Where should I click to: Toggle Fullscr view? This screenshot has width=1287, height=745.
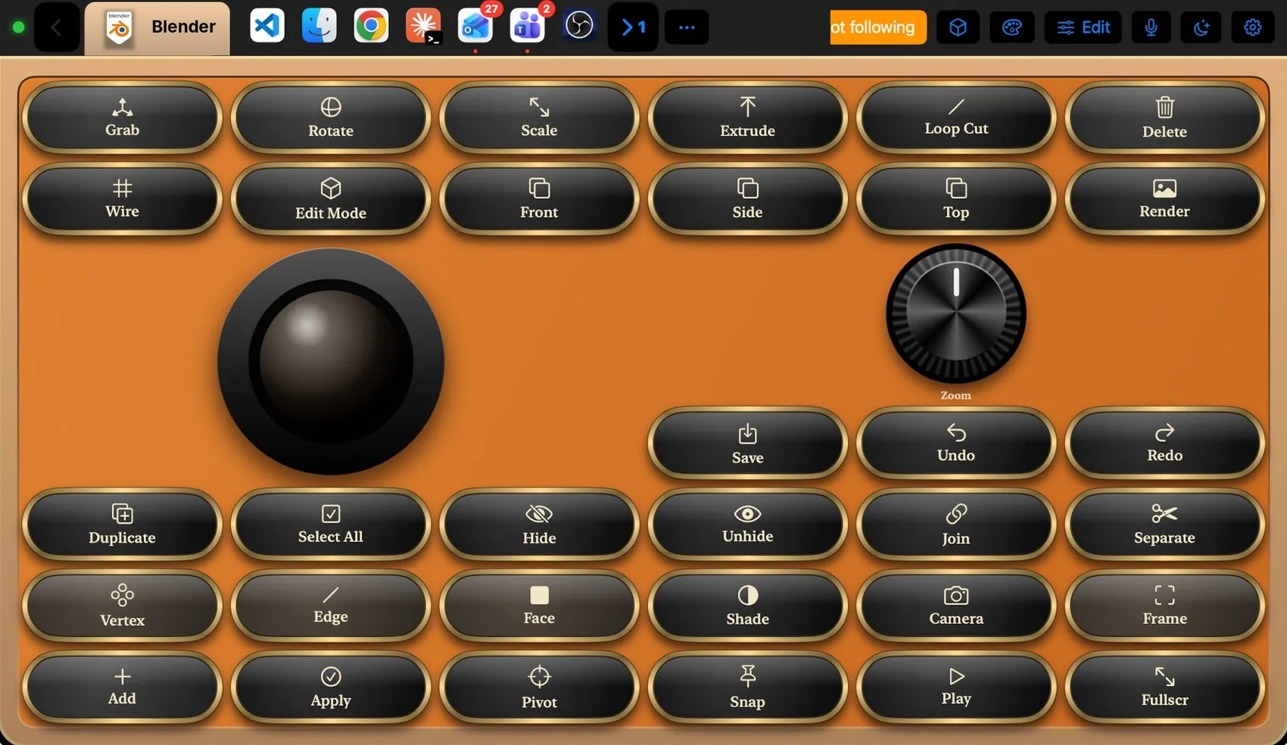point(1164,687)
